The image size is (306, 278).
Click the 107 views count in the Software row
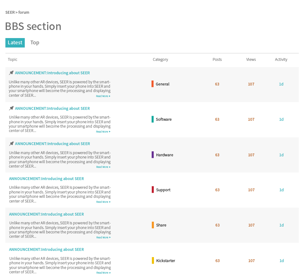coord(251,119)
